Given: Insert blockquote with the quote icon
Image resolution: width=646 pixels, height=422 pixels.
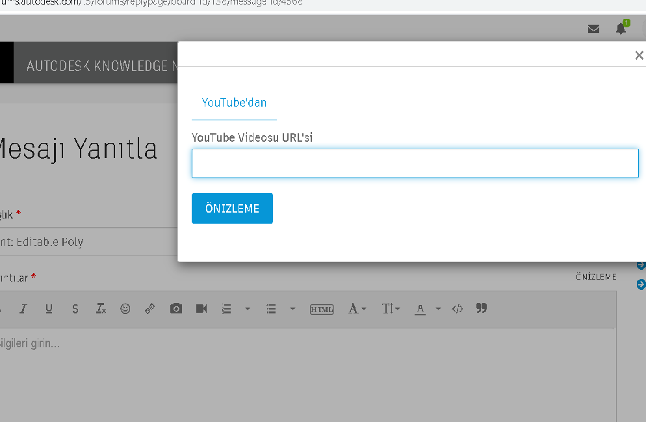Looking at the screenshot, I should coord(482,308).
